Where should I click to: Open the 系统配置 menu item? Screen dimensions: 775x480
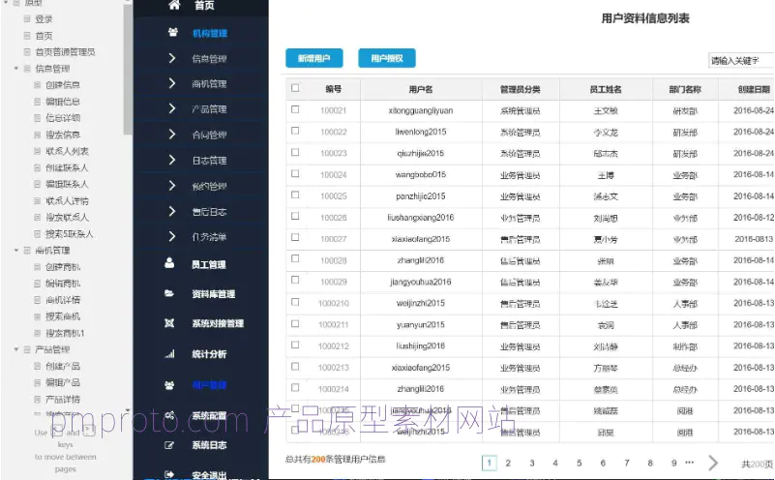point(208,415)
